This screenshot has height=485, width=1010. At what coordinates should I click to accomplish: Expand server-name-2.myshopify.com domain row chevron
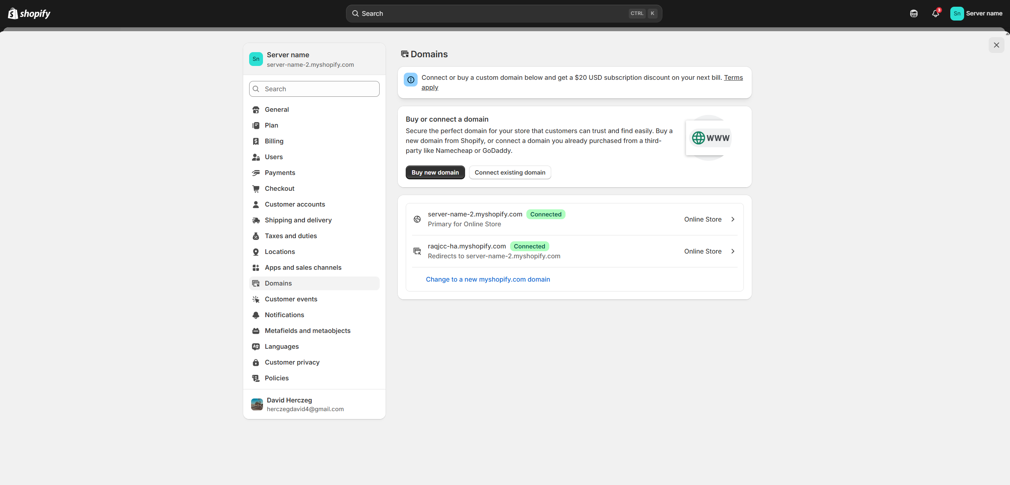732,219
